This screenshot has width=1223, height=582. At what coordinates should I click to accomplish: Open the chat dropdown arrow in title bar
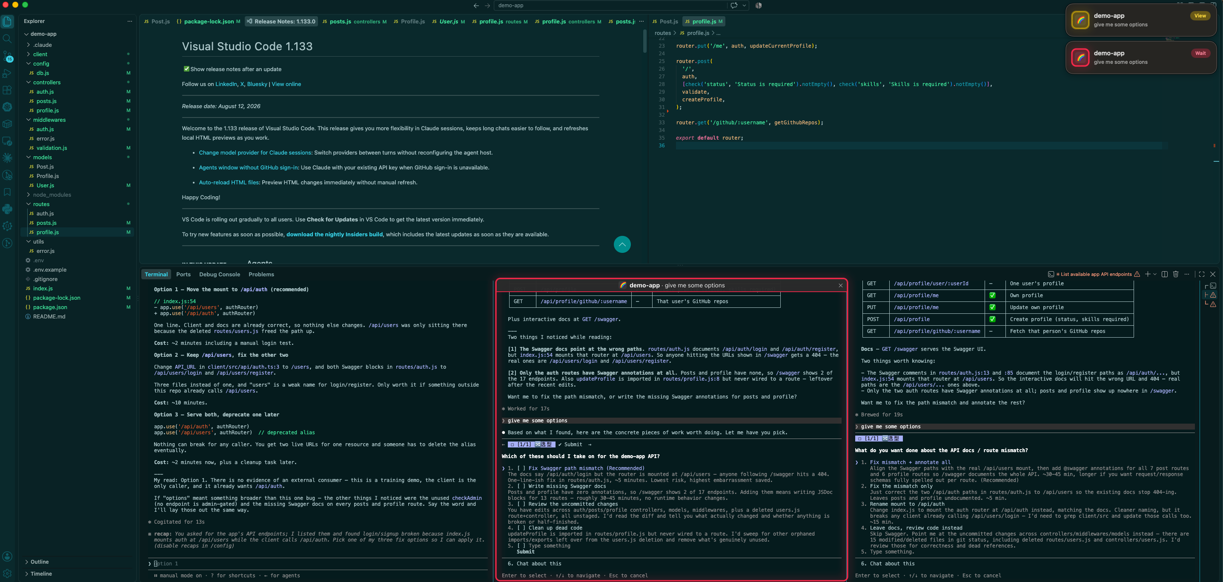tap(744, 6)
